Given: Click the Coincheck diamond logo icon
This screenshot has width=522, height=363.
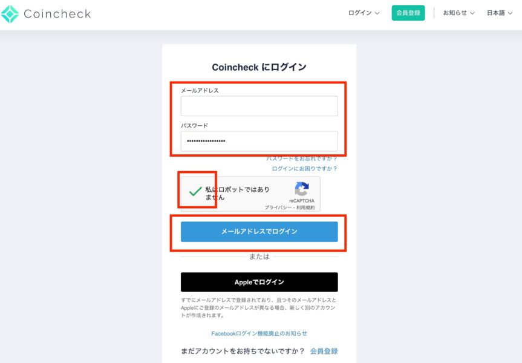Looking at the screenshot, I should point(10,14).
